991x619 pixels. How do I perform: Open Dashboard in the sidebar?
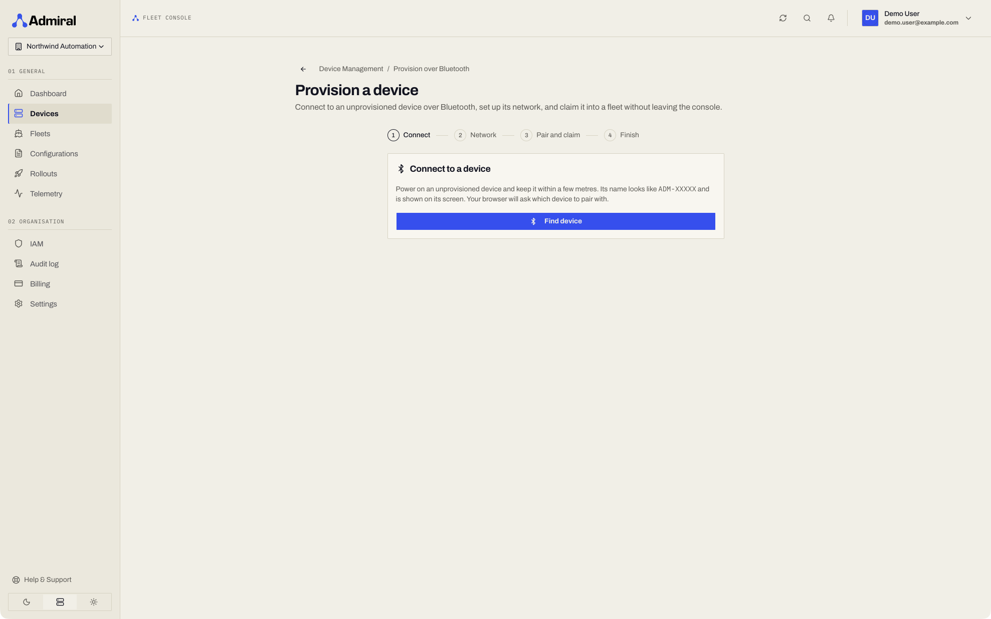[x=60, y=94]
